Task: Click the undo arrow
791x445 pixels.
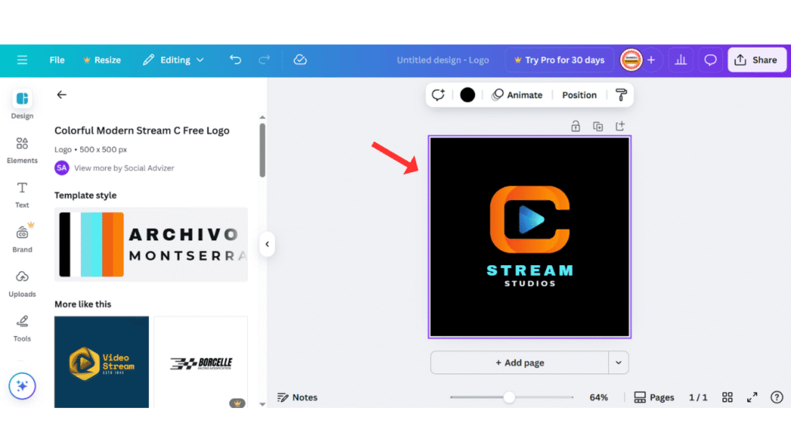Action: (x=236, y=59)
